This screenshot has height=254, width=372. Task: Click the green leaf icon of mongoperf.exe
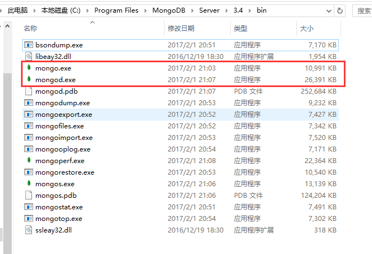point(29,160)
